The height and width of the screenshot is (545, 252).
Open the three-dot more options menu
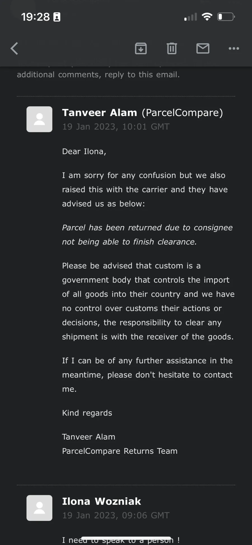(x=234, y=48)
